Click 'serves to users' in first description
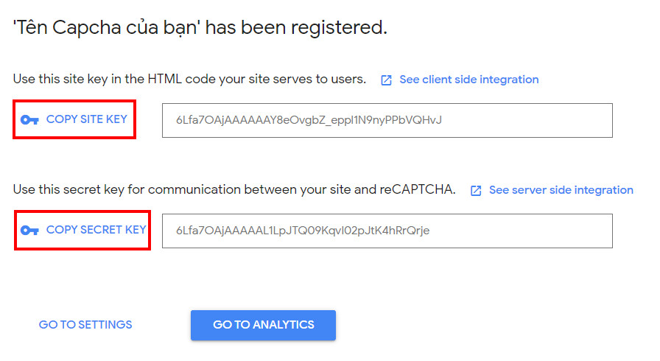 pos(325,80)
